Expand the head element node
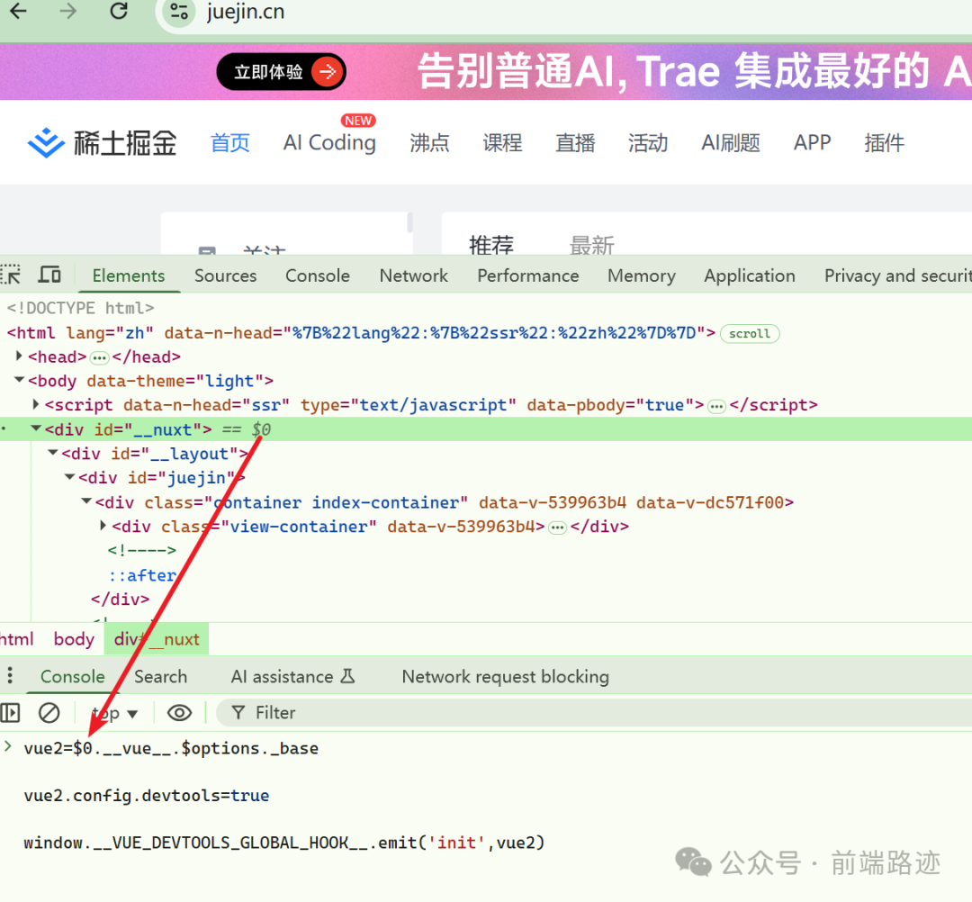The height and width of the screenshot is (902, 972). coord(19,356)
